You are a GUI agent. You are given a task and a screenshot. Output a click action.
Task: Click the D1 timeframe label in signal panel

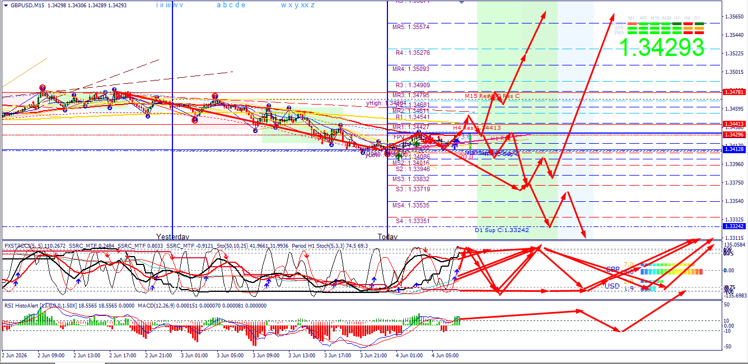pos(697,18)
